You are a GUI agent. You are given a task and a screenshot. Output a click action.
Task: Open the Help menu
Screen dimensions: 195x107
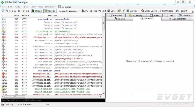(40, 7)
